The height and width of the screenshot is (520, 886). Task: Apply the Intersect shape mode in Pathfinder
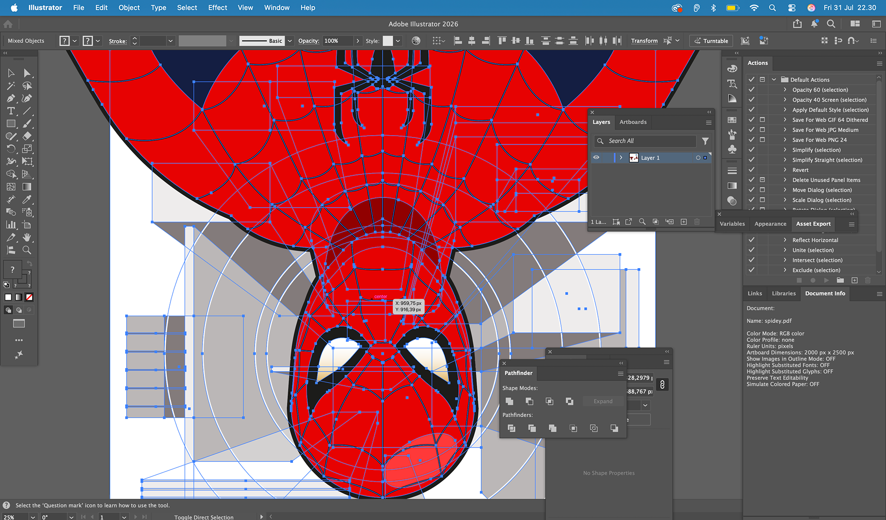[549, 401]
